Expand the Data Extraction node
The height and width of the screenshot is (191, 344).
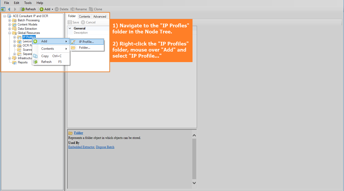tap(10, 29)
